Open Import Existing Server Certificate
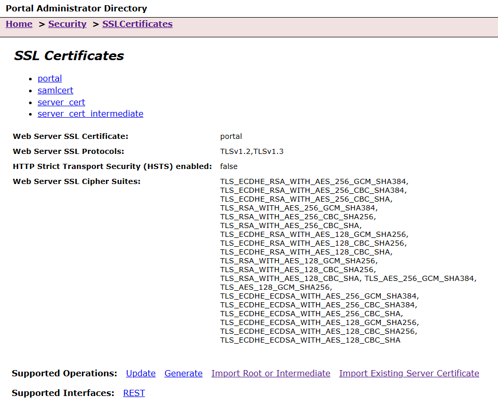Screen dimensions: 498x410 point(409,373)
